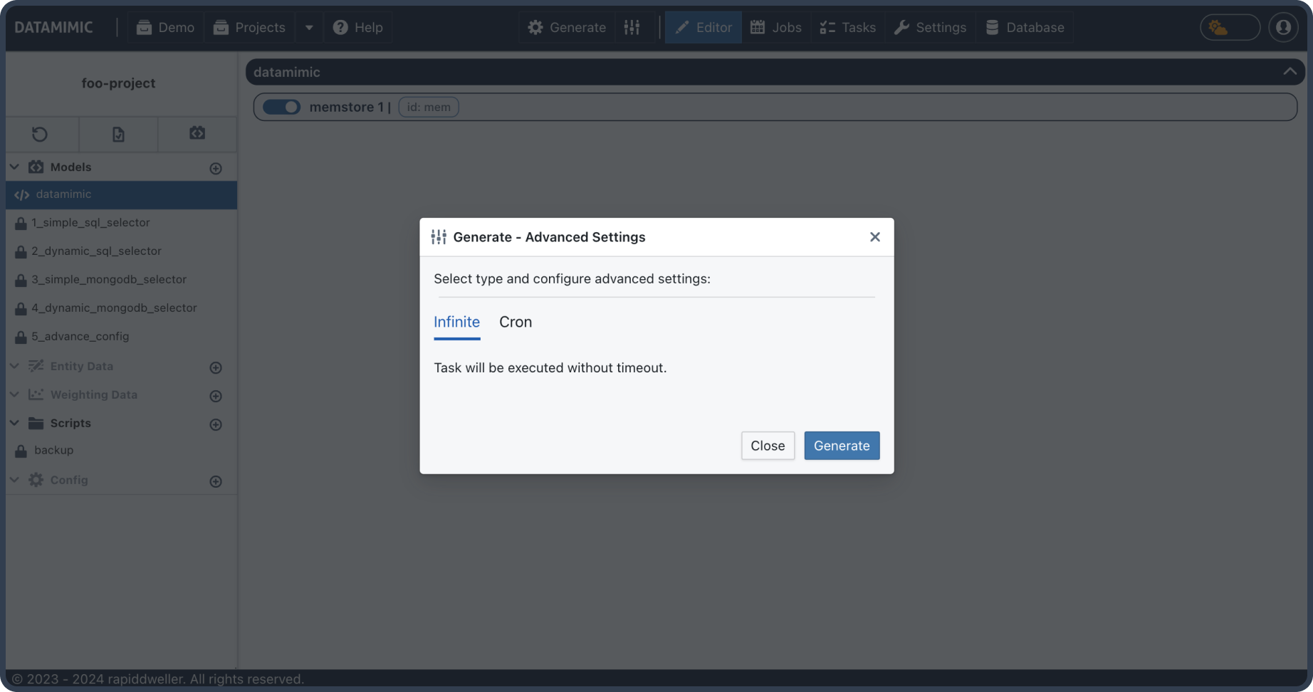Open the Projects dropdown arrow
This screenshot has width=1313, height=692.
(309, 27)
